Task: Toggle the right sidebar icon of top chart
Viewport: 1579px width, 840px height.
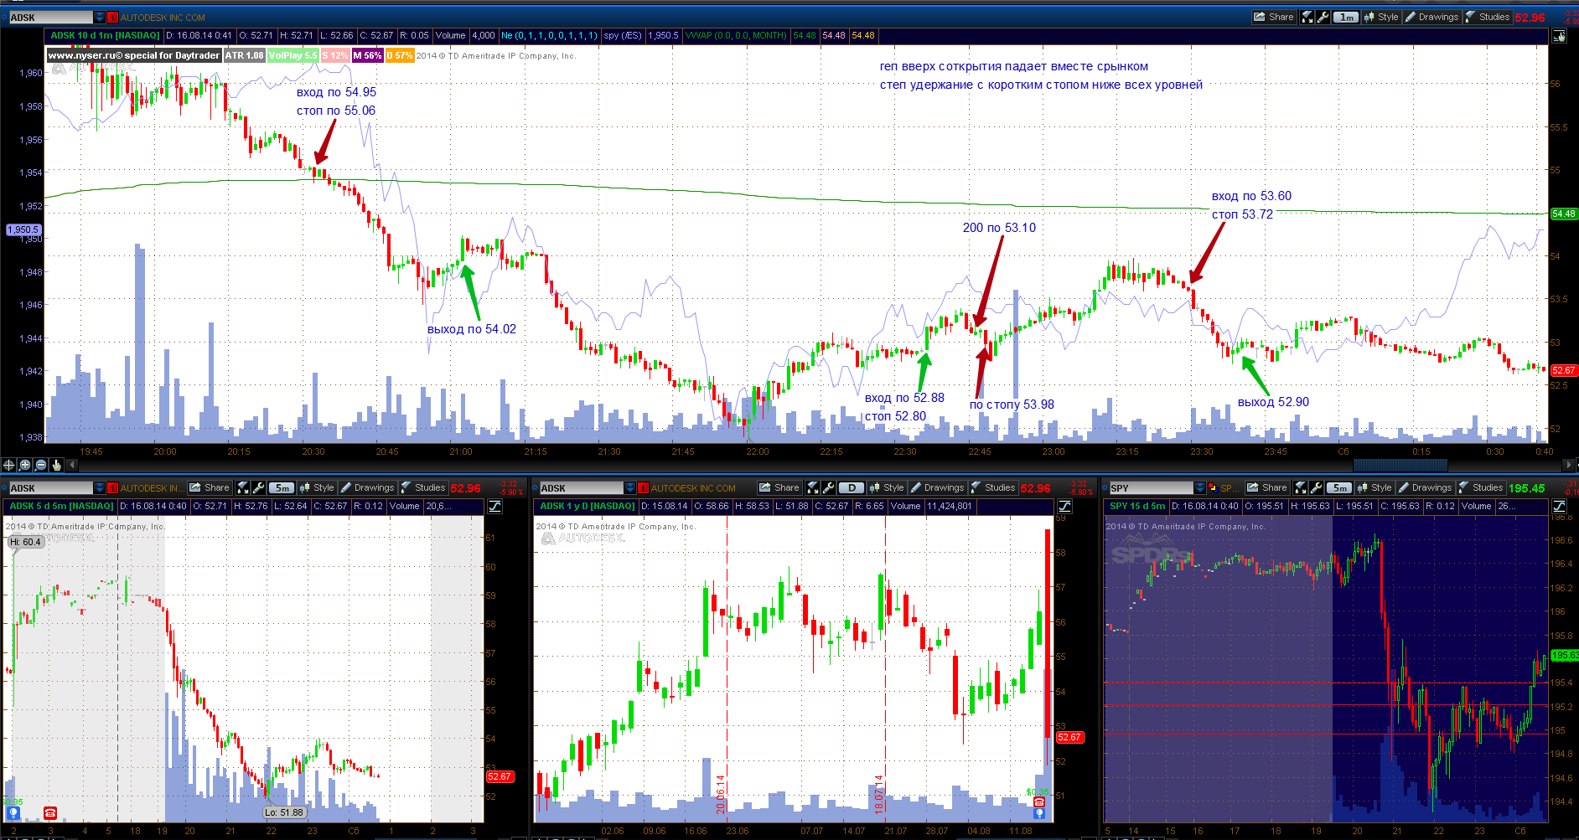Action: pos(1559,35)
